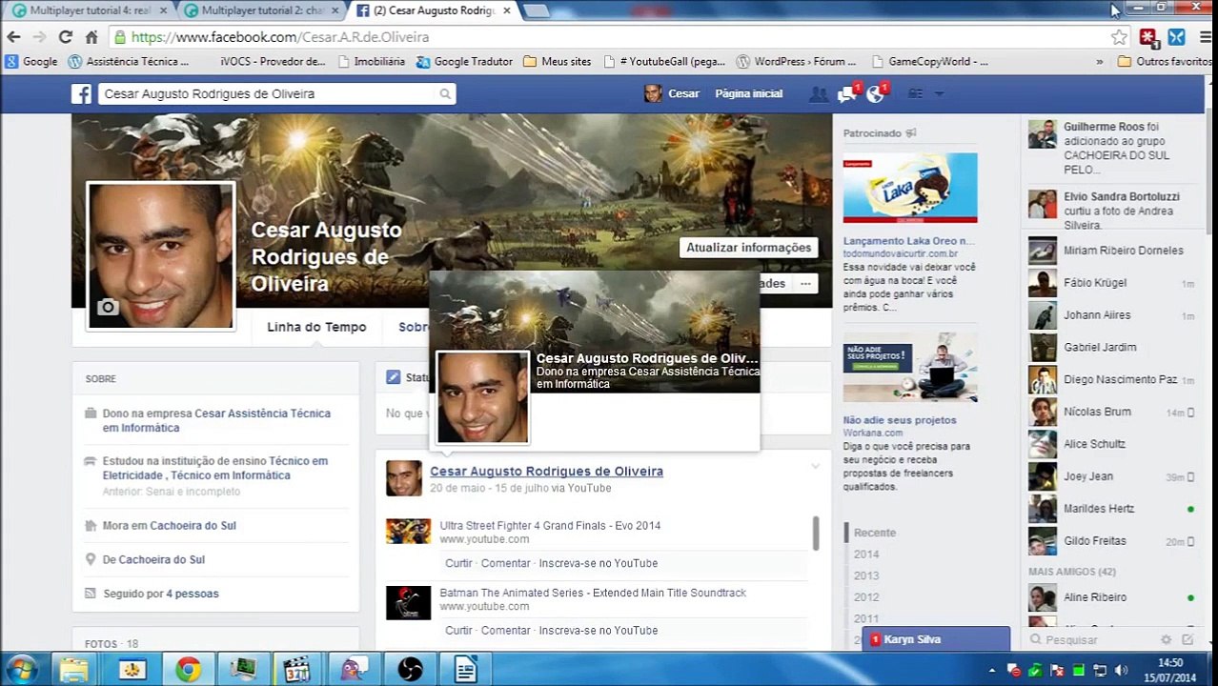
Task: Click the browser home icon
Action: pyautogui.click(x=91, y=37)
